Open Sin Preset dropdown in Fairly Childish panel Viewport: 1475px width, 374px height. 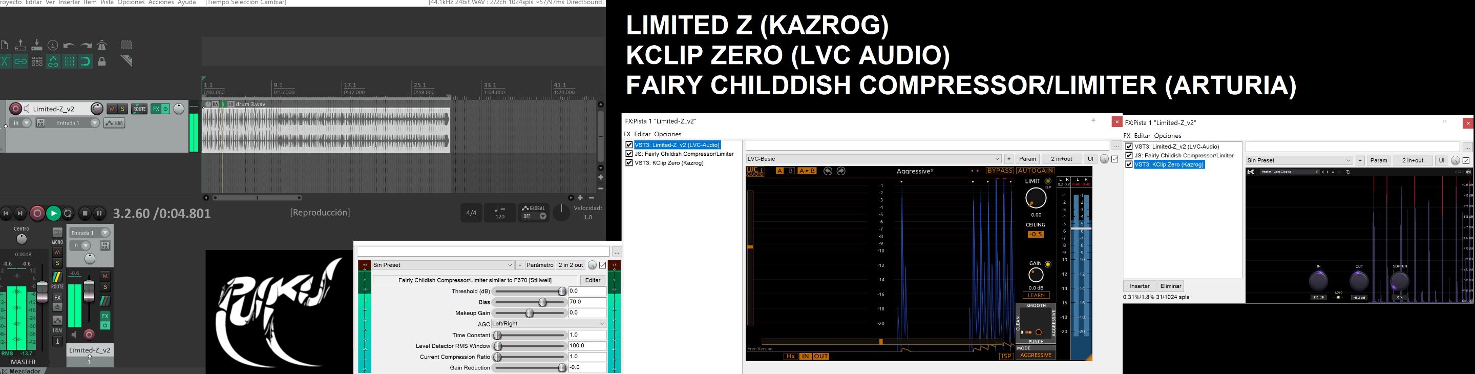pos(442,265)
